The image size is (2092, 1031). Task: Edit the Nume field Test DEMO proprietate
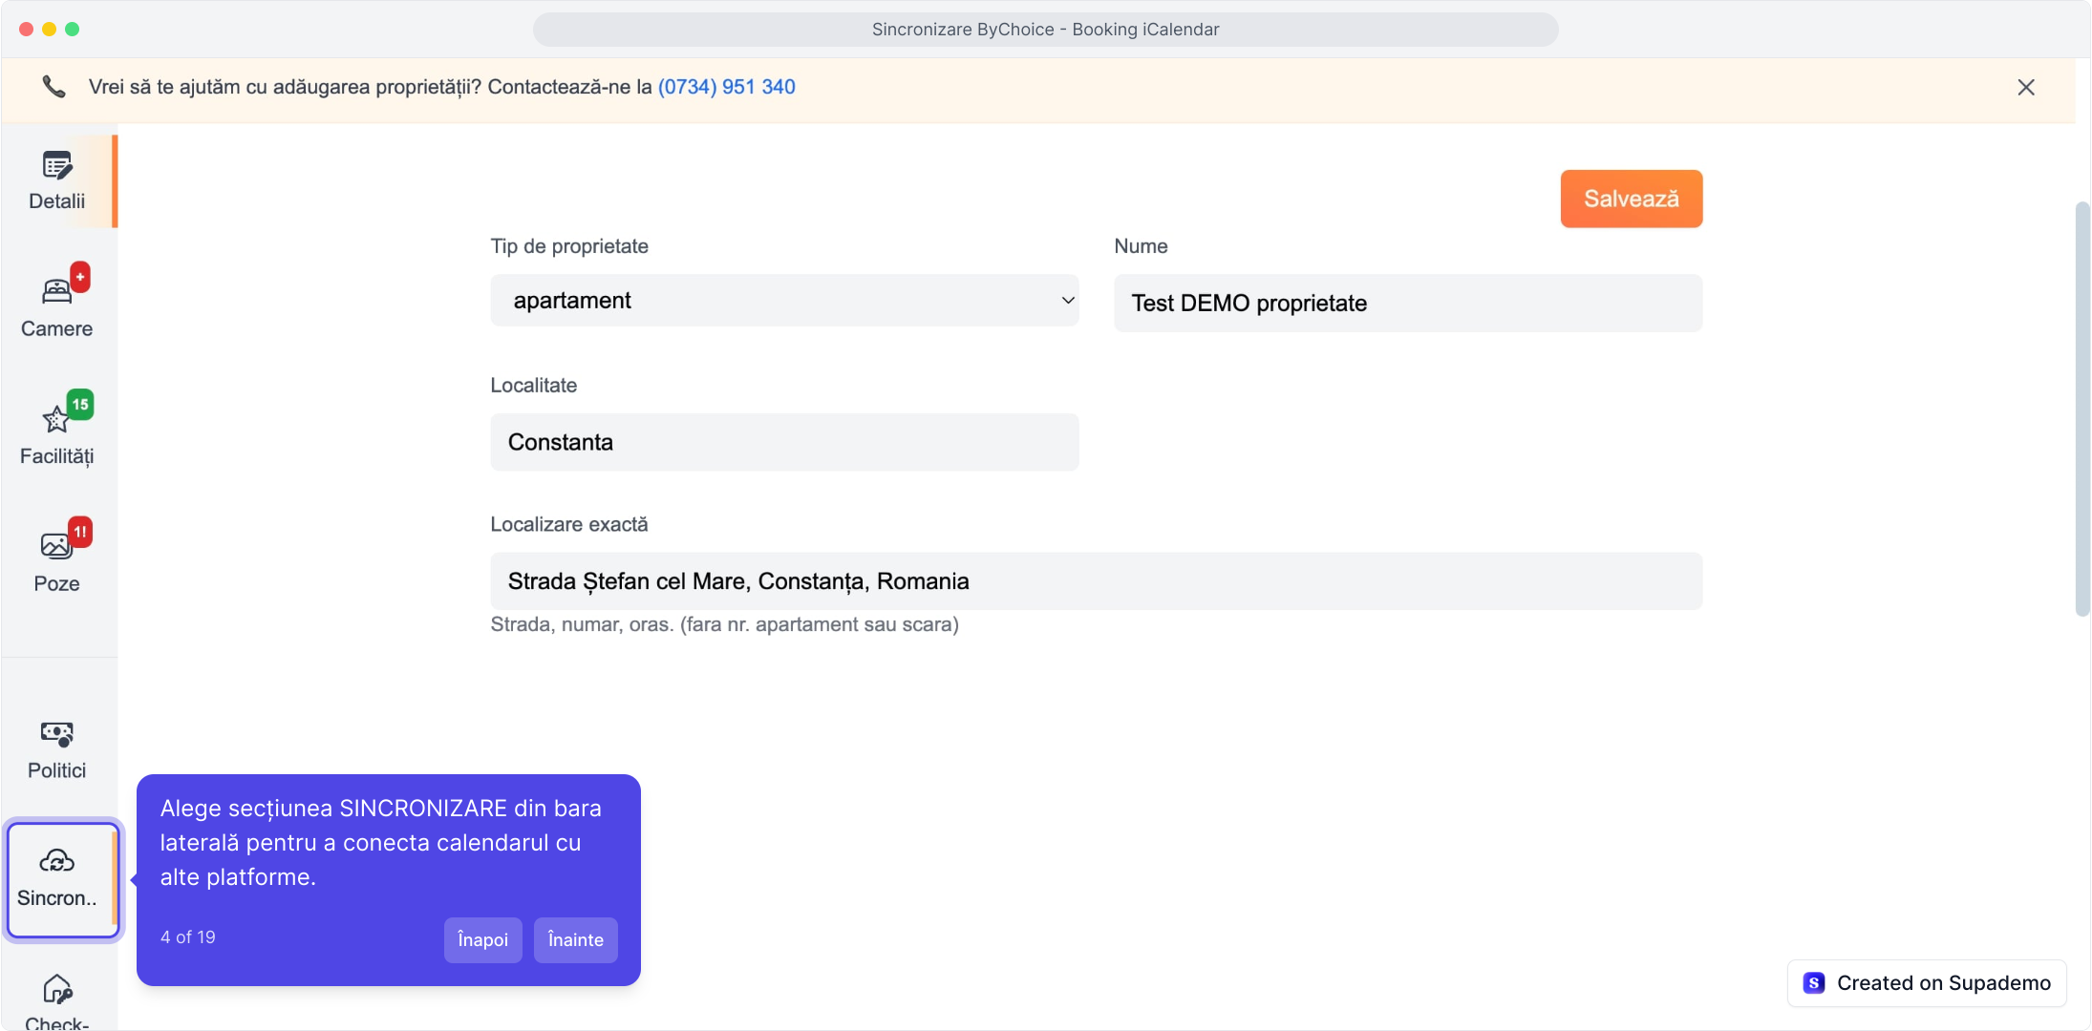pos(1408,304)
